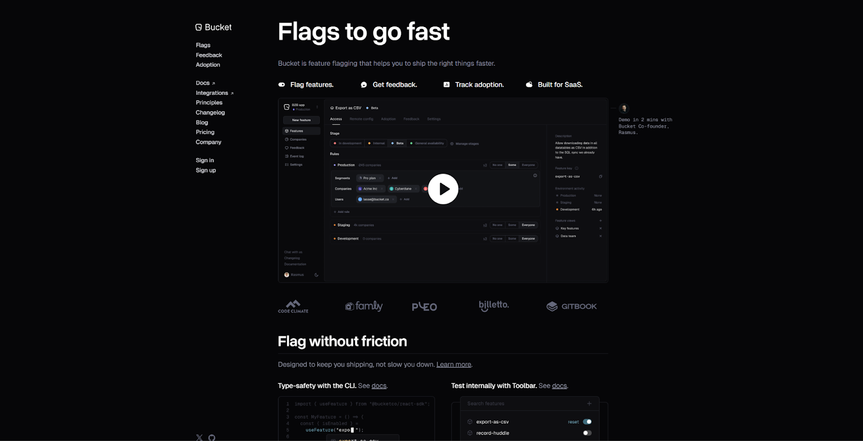Open the X social icon in the sidebar
The image size is (863, 441).
coord(200,437)
